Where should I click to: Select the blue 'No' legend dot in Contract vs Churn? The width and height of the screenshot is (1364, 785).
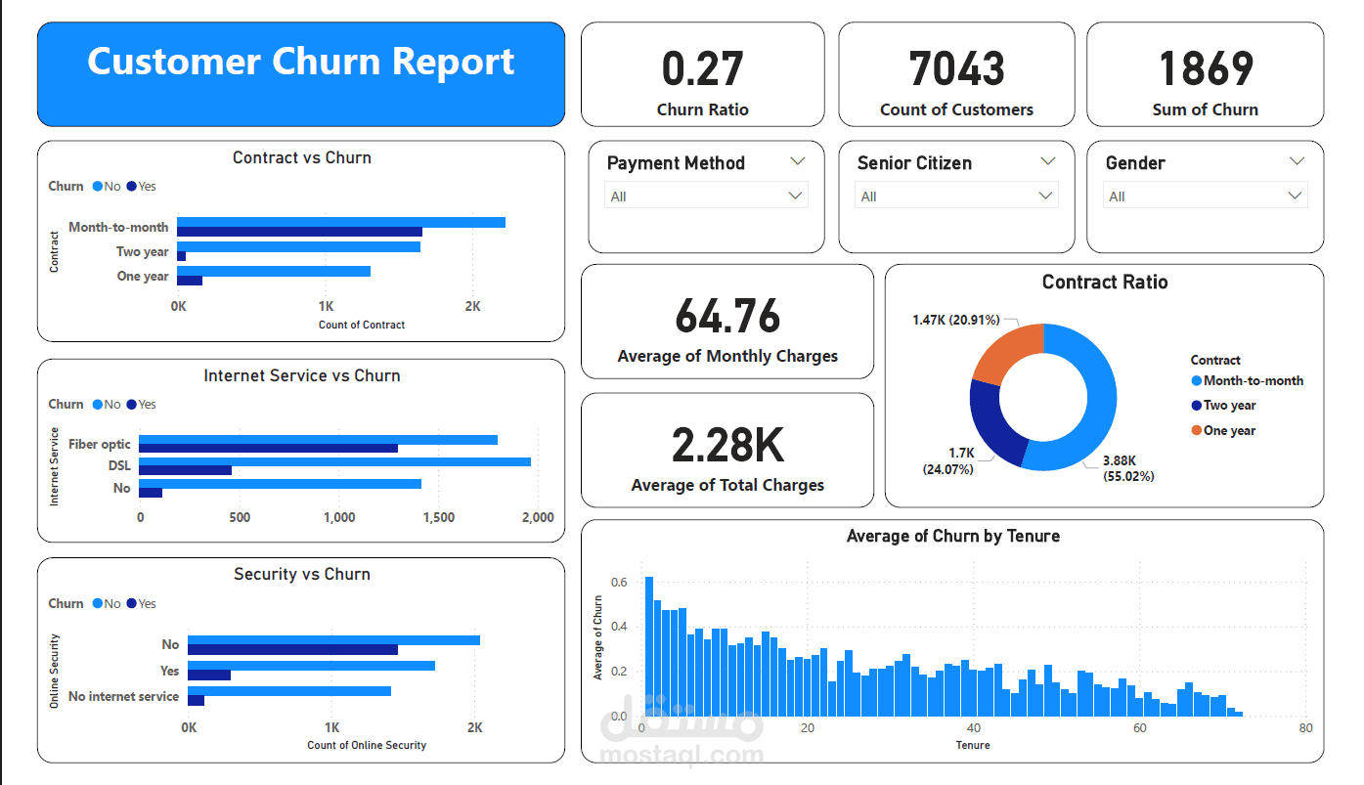coord(100,186)
